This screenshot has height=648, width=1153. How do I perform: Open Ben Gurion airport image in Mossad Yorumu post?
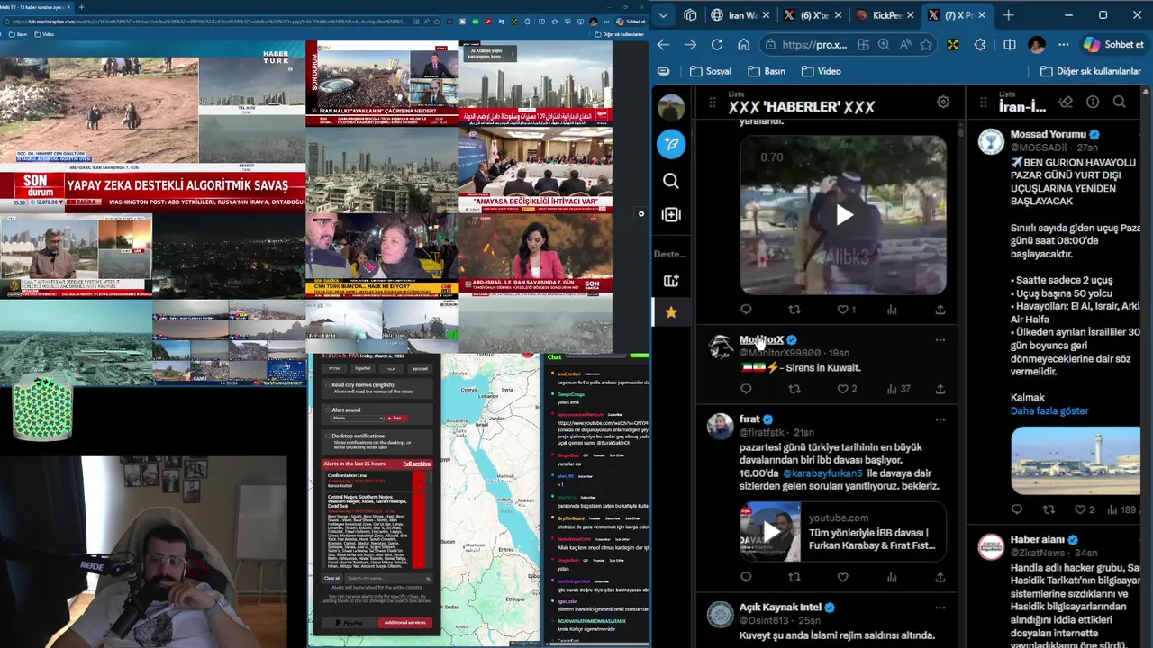tap(1076, 460)
